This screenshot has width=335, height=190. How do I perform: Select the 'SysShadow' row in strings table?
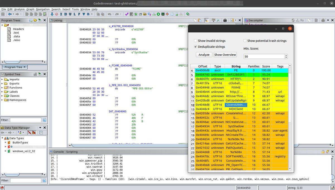point(239,126)
